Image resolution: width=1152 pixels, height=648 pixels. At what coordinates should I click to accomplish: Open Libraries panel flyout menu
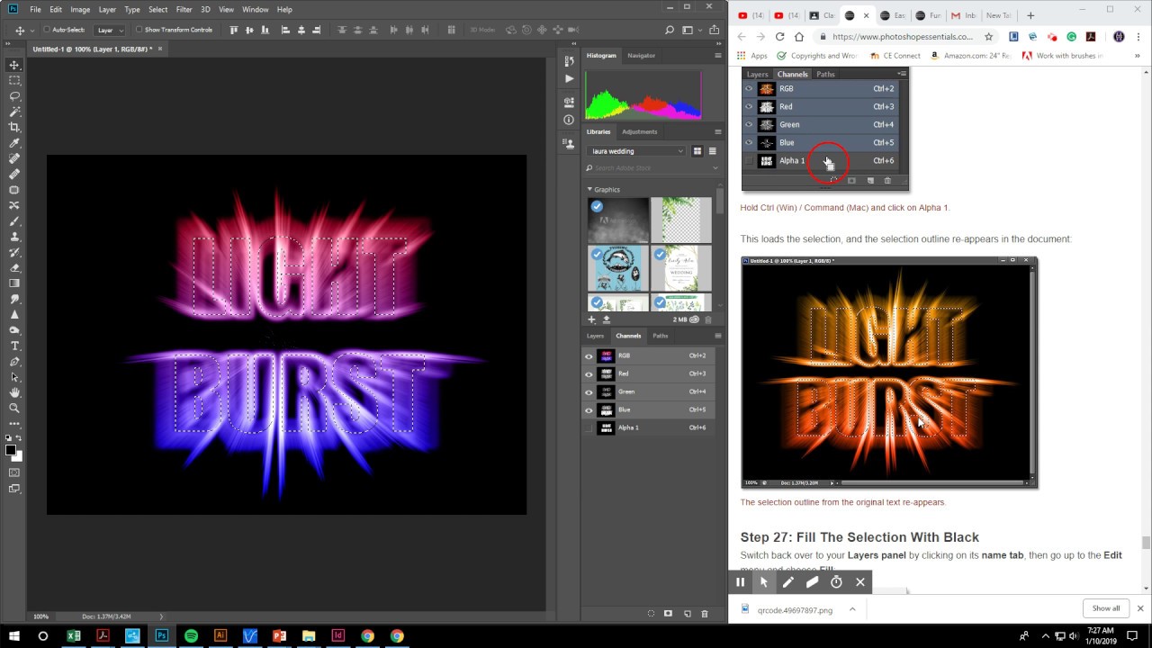pos(717,131)
